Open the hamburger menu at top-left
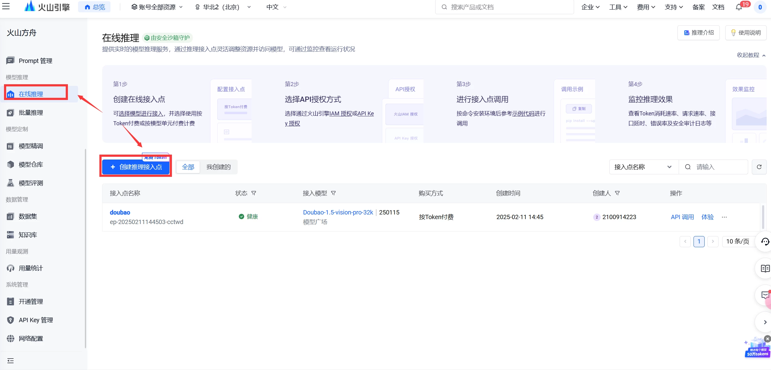This screenshot has height=370, width=771. (6, 6)
